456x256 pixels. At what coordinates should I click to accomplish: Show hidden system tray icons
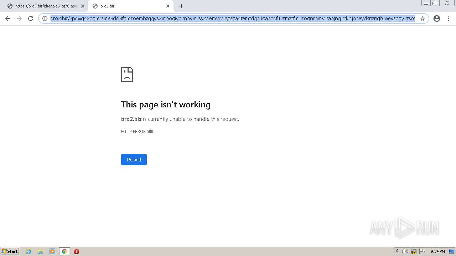point(397,251)
